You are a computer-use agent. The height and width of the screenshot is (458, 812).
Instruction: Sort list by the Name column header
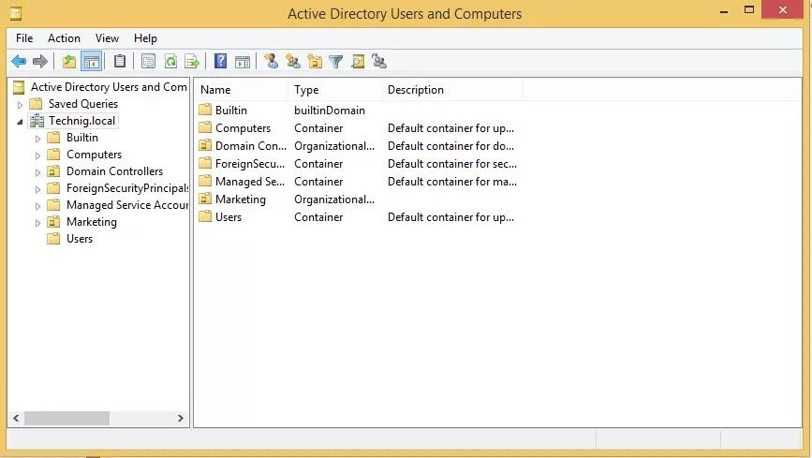point(242,90)
